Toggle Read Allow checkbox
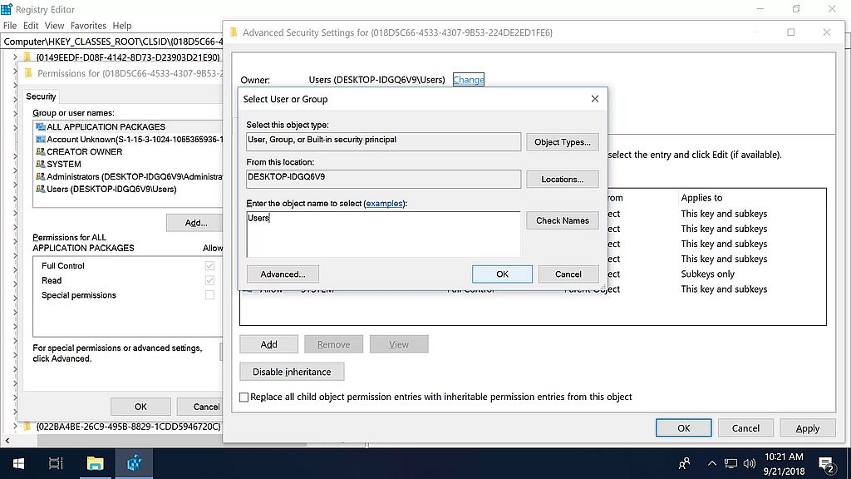 coord(209,280)
